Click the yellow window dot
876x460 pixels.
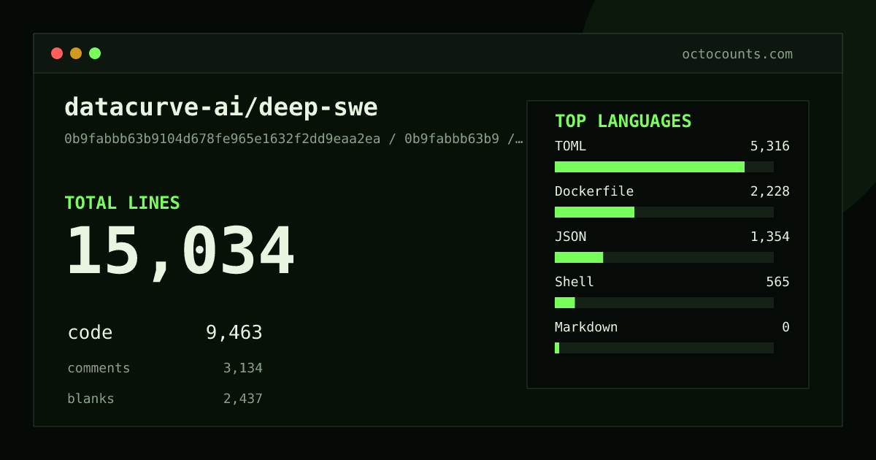click(76, 53)
